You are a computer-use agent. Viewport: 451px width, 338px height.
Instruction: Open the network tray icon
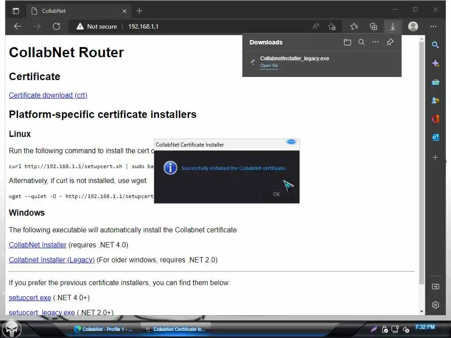click(395, 329)
